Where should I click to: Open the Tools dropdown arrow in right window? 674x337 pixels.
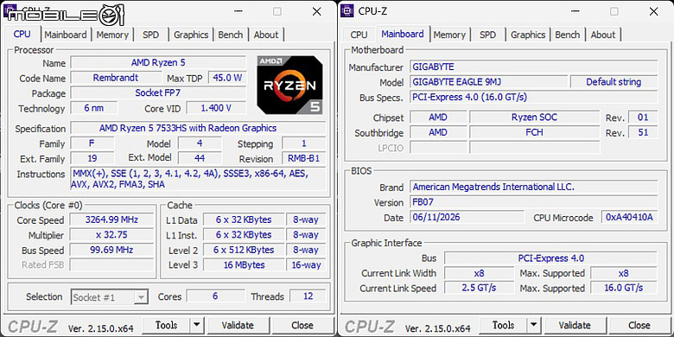coord(533,325)
